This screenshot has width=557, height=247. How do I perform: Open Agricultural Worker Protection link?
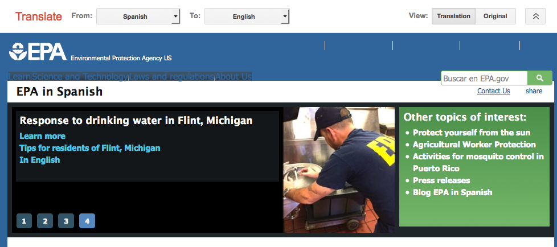tap(474, 145)
